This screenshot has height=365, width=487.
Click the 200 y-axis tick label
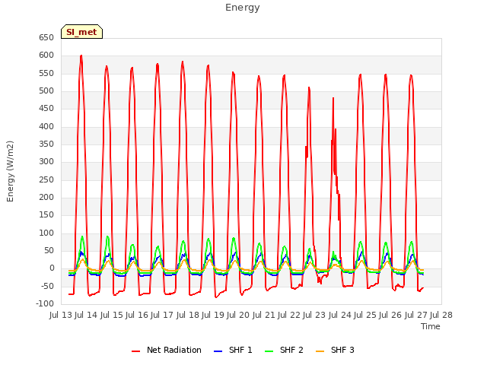pyautogui.click(x=46, y=198)
